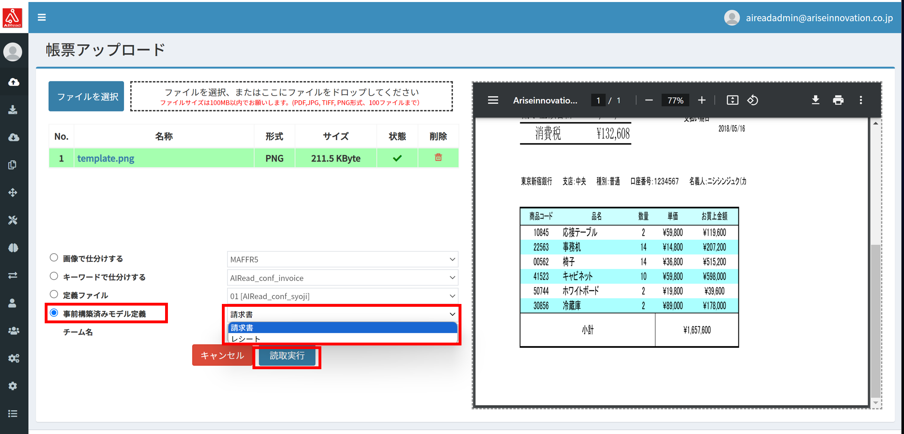Open the upload cloud icon in sidebar
The width and height of the screenshot is (904, 434).
(x=14, y=82)
